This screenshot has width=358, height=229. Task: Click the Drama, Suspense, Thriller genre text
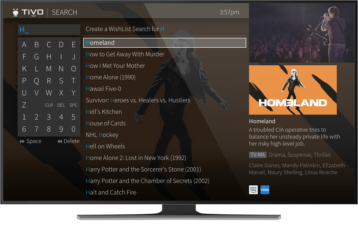coord(300,155)
